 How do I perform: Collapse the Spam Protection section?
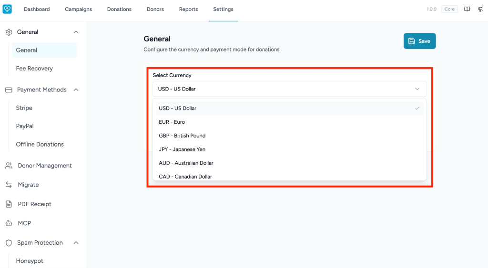76,243
